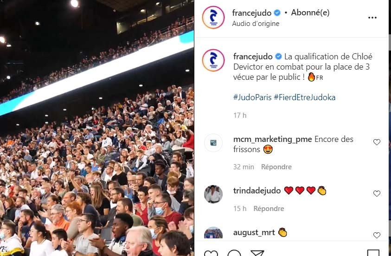Click the comment bubble icon
Viewport: 391px width, 256px height.
pos(234,253)
